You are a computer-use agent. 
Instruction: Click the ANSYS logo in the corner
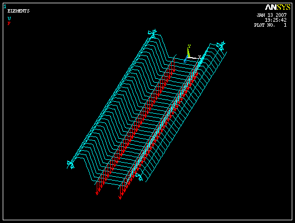point(278,8)
